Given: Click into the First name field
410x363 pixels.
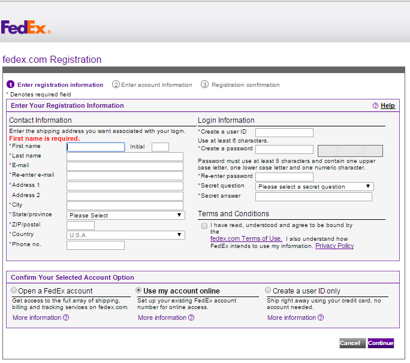Looking at the screenshot, I should pos(95,147).
